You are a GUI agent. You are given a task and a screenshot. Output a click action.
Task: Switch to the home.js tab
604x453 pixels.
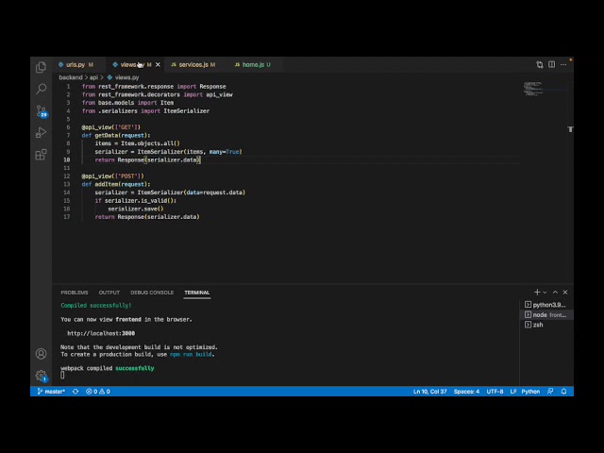click(253, 65)
